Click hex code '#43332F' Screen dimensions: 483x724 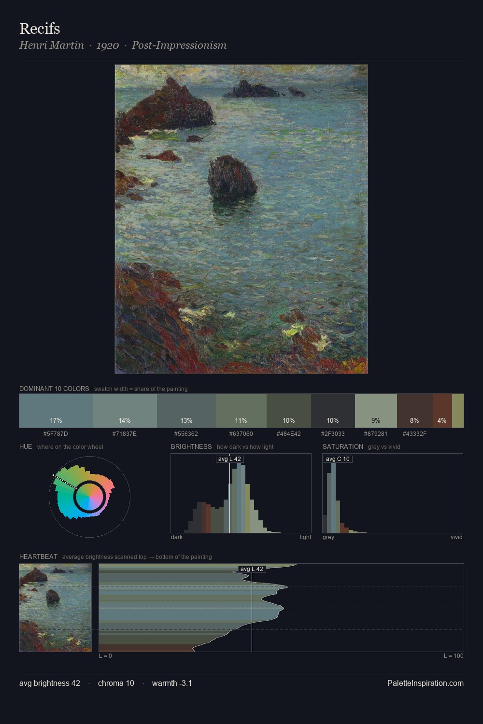pyautogui.click(x=414, y=434)
